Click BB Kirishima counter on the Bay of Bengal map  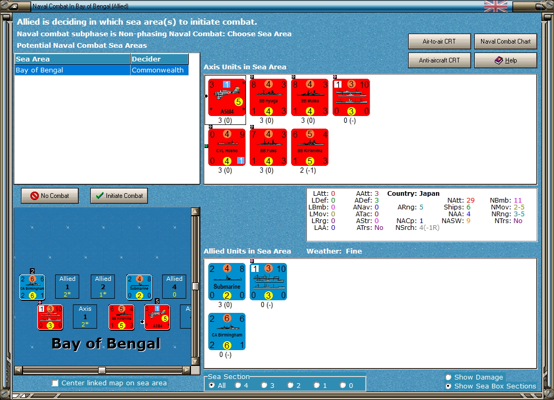pyautogui.click(x=122, y=317)
